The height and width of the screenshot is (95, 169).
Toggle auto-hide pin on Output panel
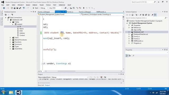tap(121, 74)
